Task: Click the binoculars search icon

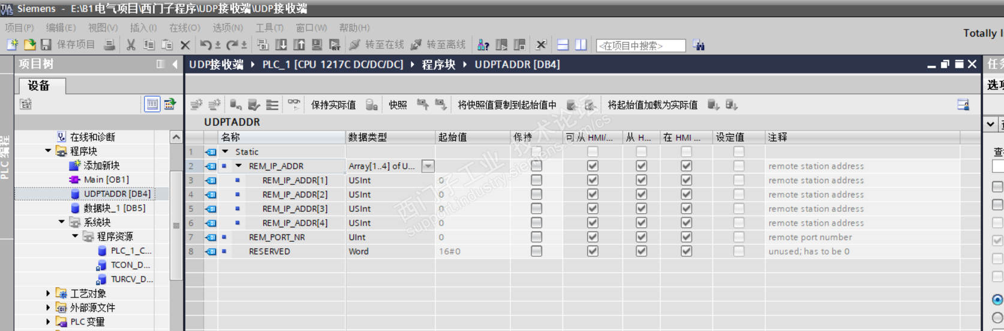Action: click(x=699, y=45)
